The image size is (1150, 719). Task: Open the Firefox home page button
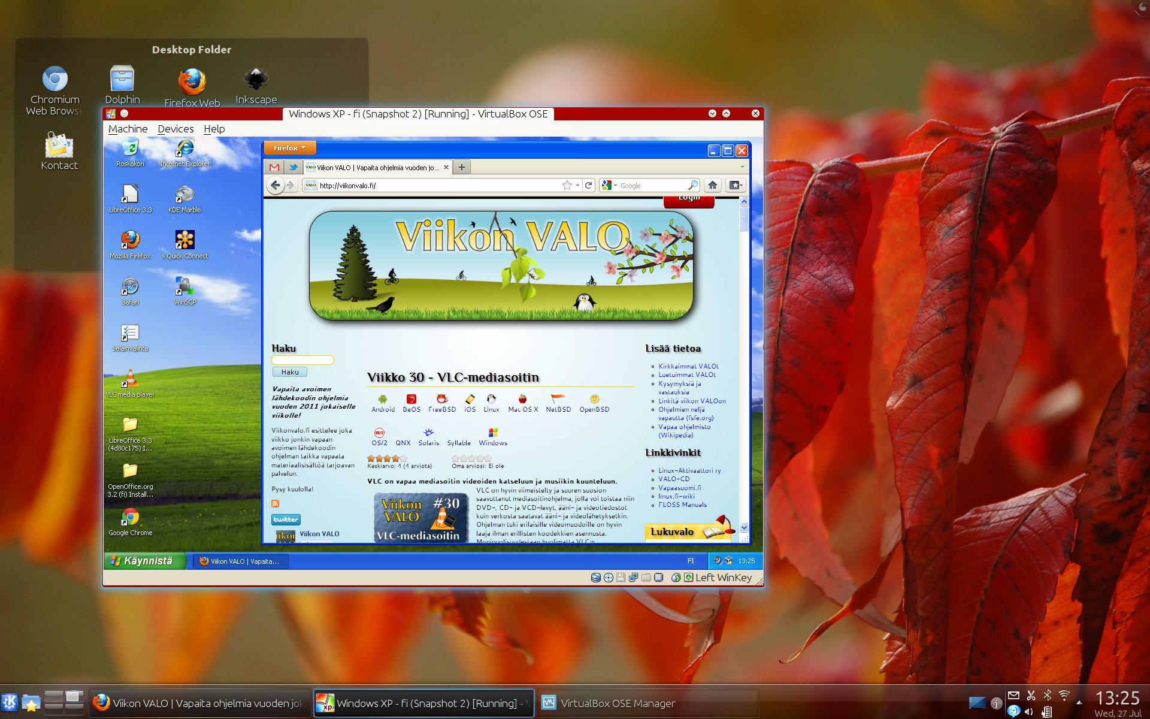pos(712,185)
